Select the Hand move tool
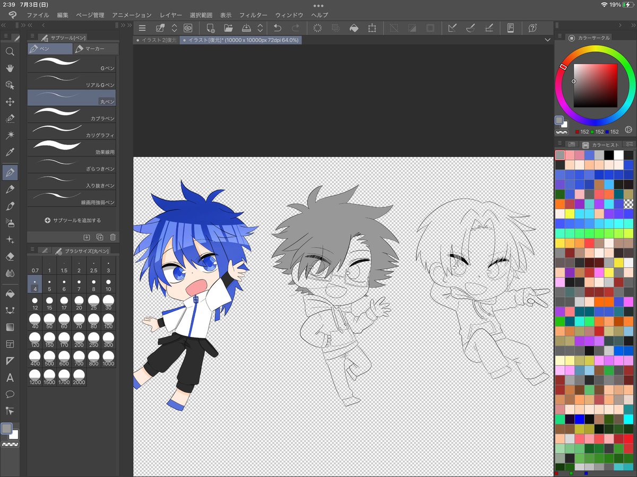 coord(10,68)
